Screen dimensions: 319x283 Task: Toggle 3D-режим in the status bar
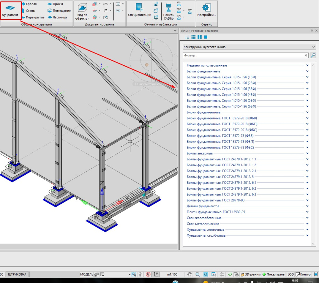[x=250, y=274]
